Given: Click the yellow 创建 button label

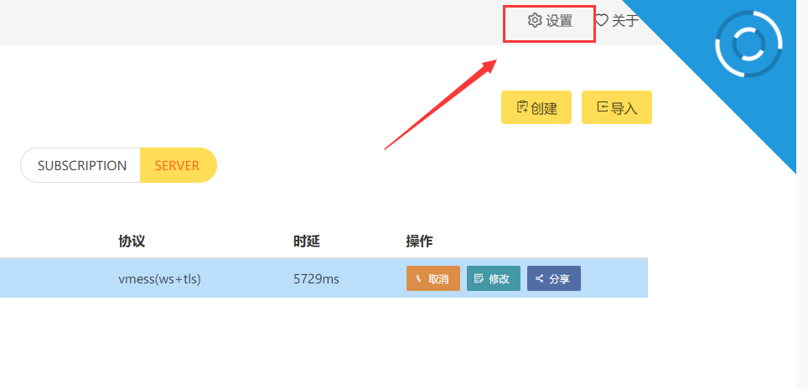Looking at the screenshot, I should click(x=544, y=108).
